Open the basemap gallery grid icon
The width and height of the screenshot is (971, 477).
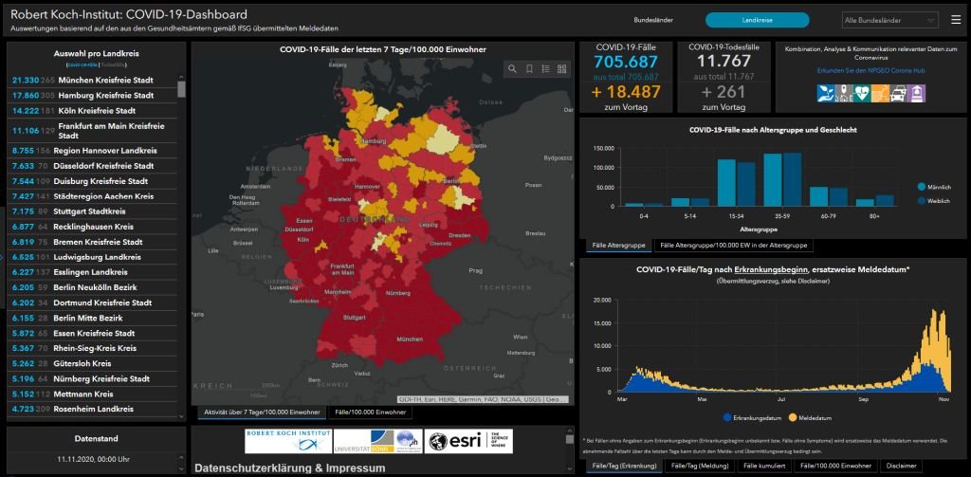(563, 69)
